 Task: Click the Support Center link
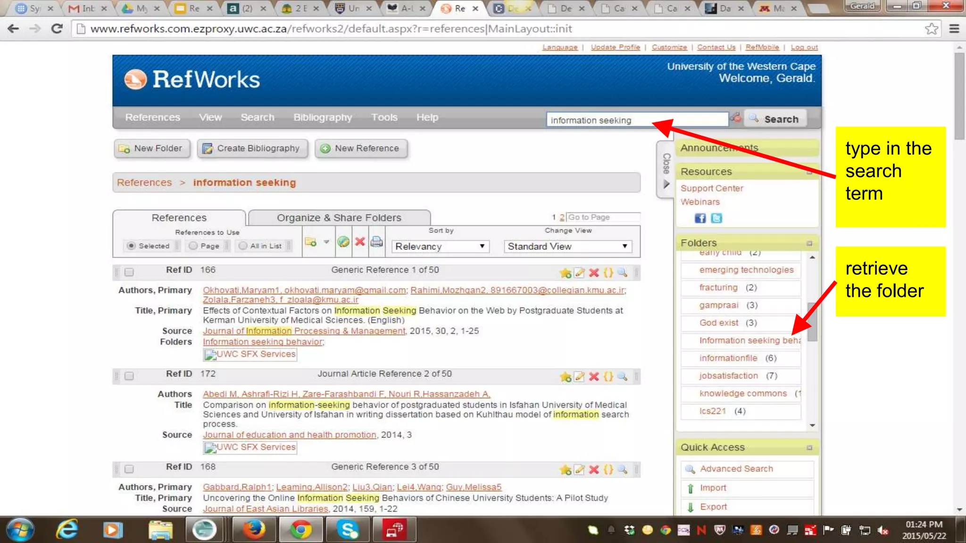click(712, 188)
